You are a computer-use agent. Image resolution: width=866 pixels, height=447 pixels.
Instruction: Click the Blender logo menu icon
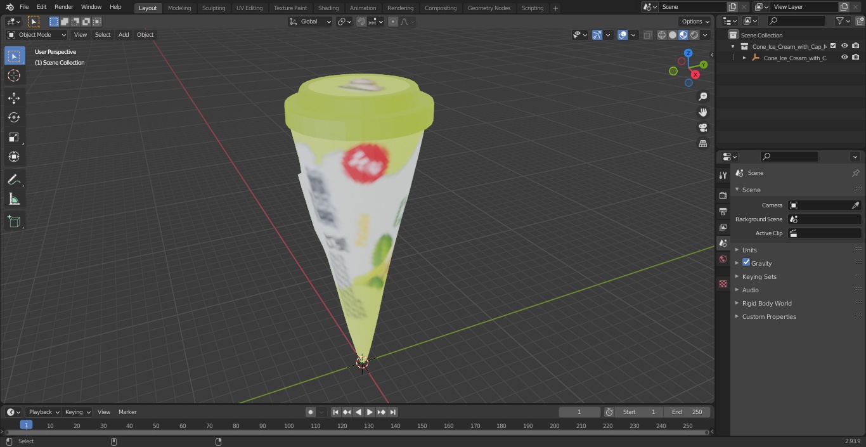pos(10,7)
